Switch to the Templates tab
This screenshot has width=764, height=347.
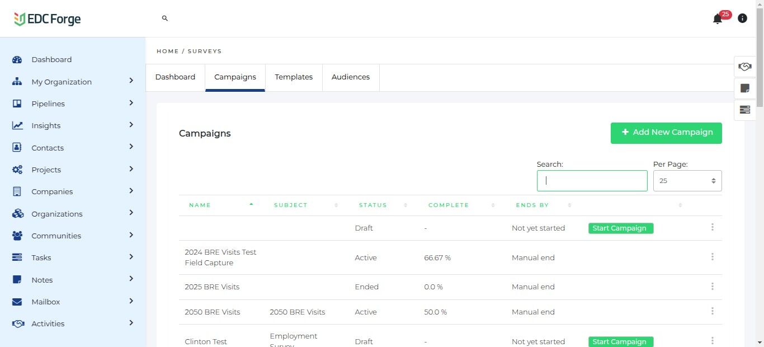pos(294,77)
